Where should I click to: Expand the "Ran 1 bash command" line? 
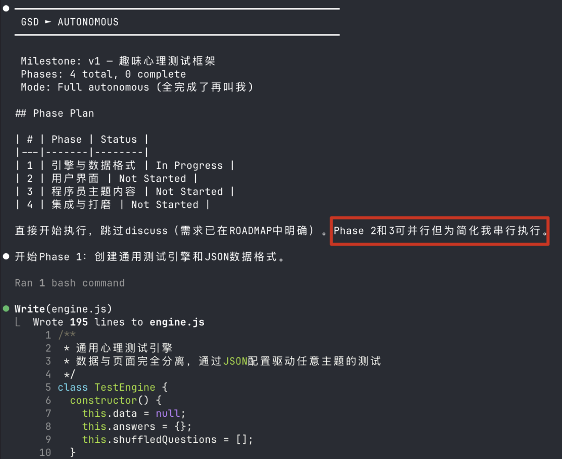click(x=70, y=283)
